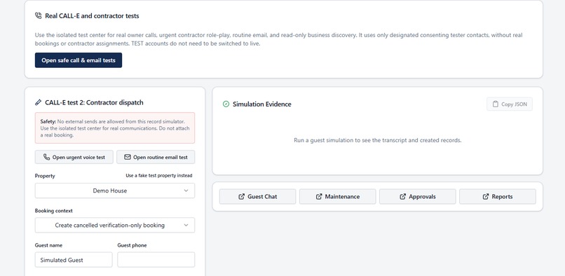Open the Approvals page

[418, 197]
